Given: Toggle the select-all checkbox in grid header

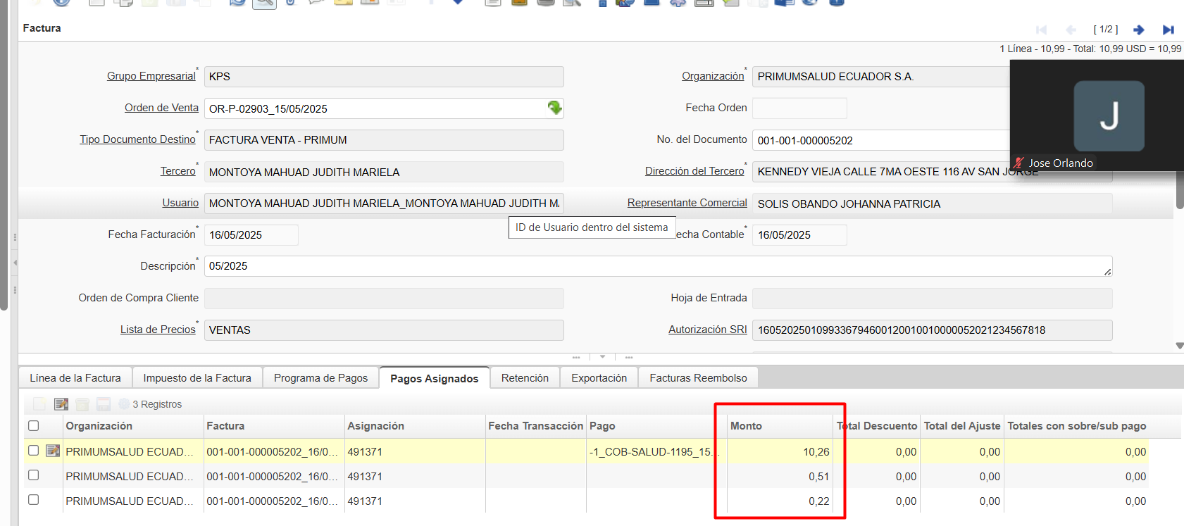Looking at the screenshot, I should coord(33,426).
